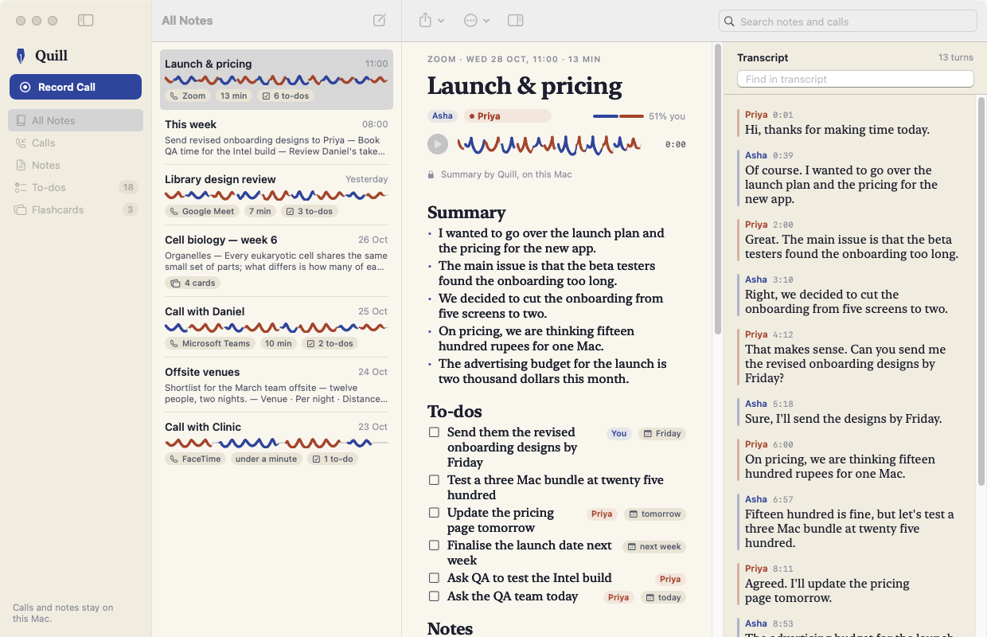
Task: Click the FaceTime call tag
Action: (x=196, y=459)
